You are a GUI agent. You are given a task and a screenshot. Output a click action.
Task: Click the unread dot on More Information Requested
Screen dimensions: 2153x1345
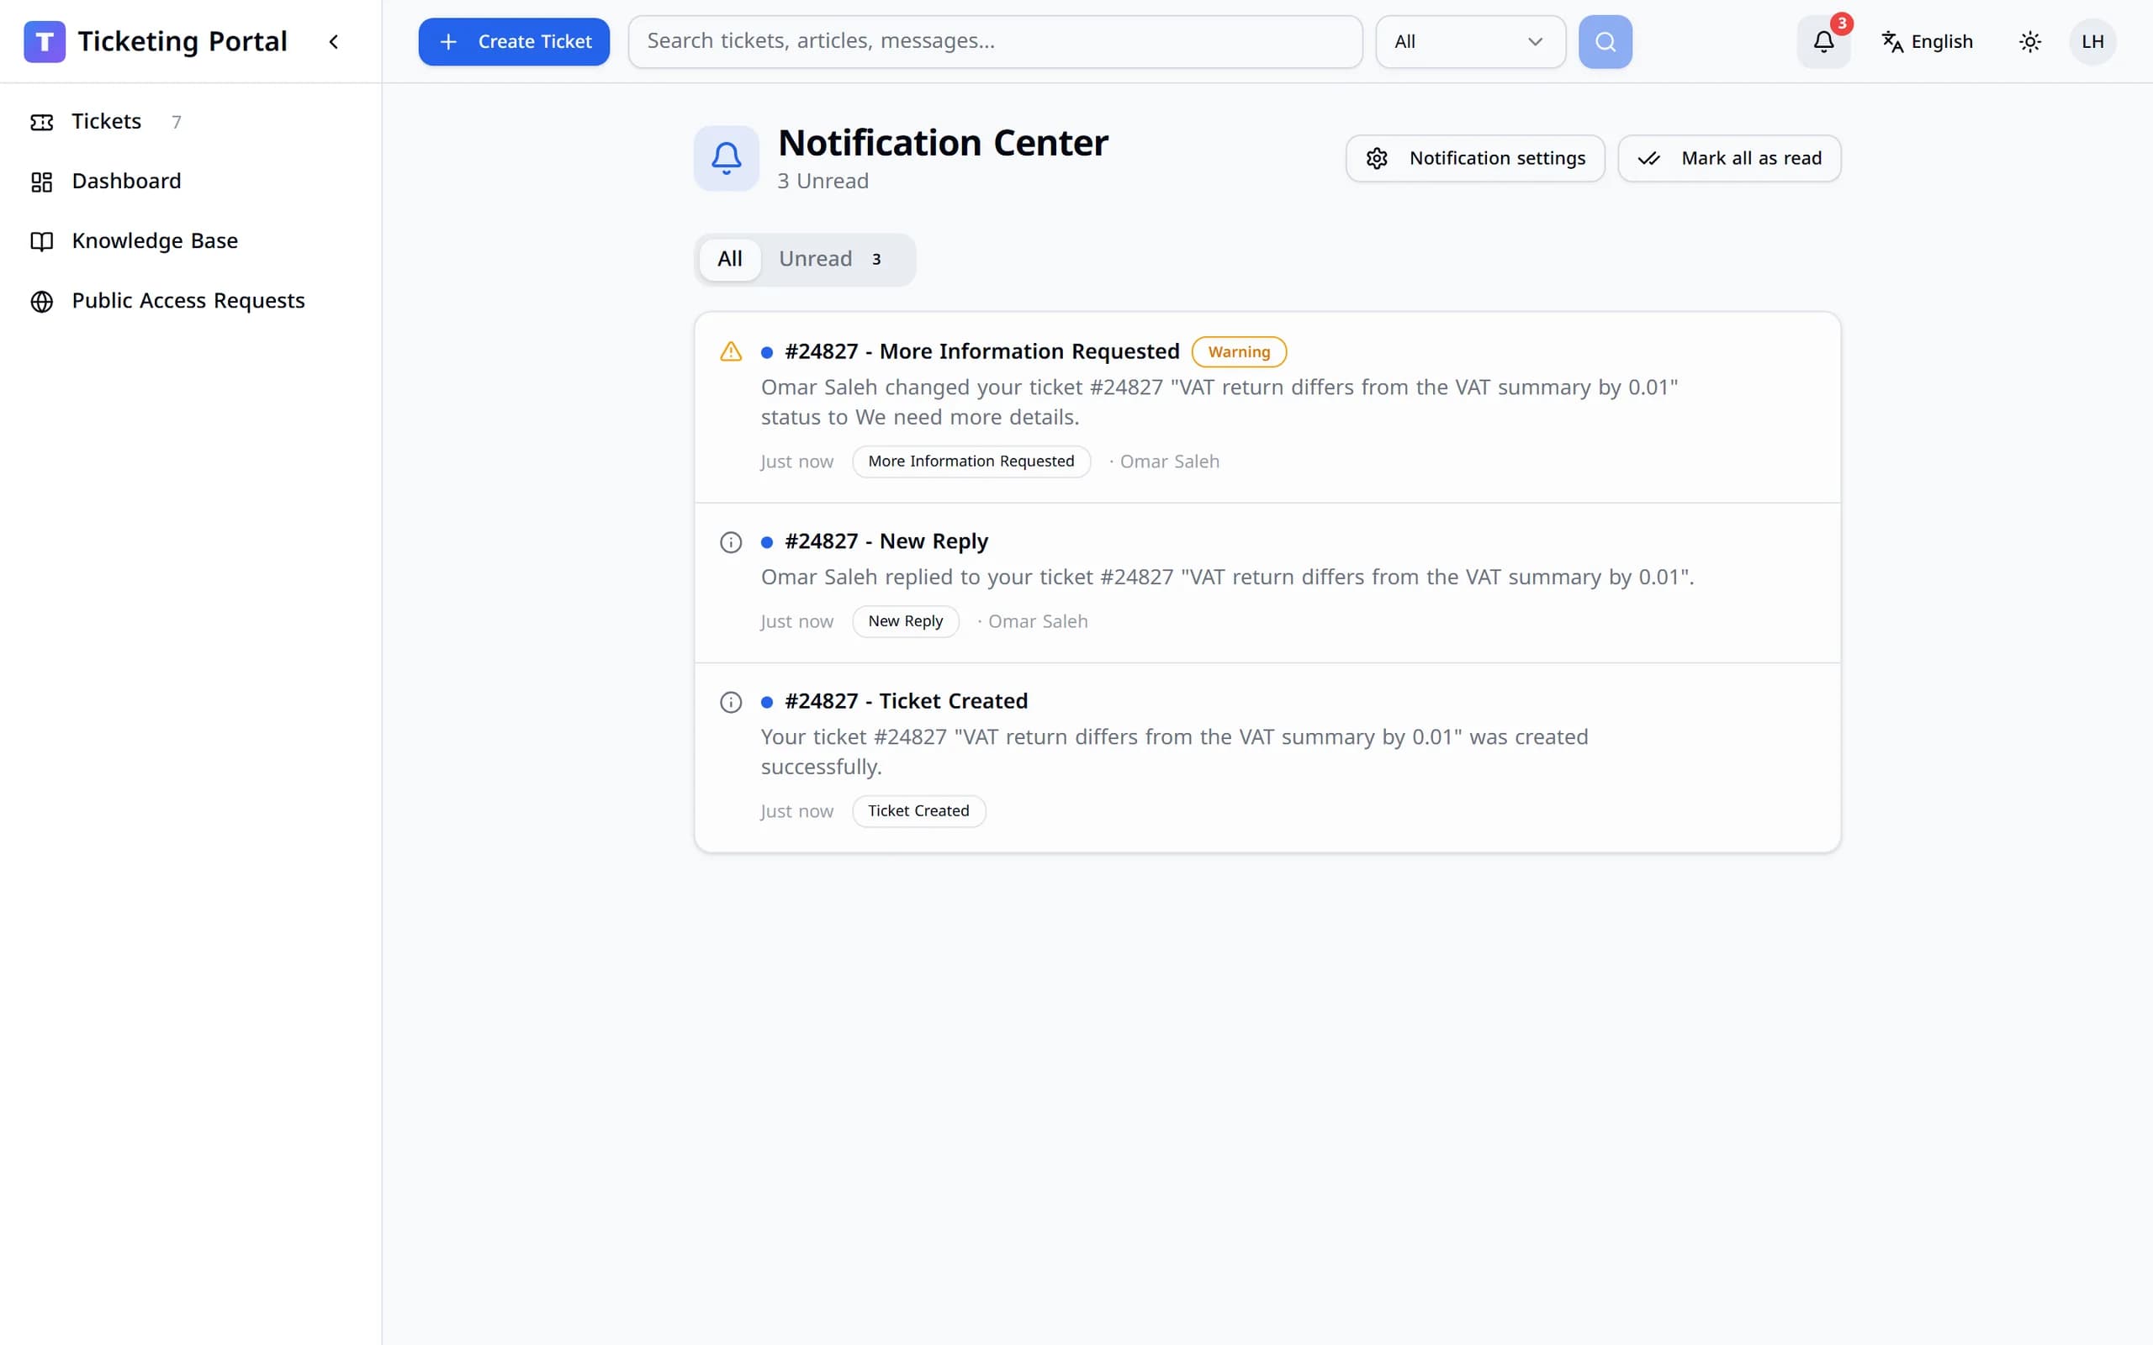click(767, 353)
